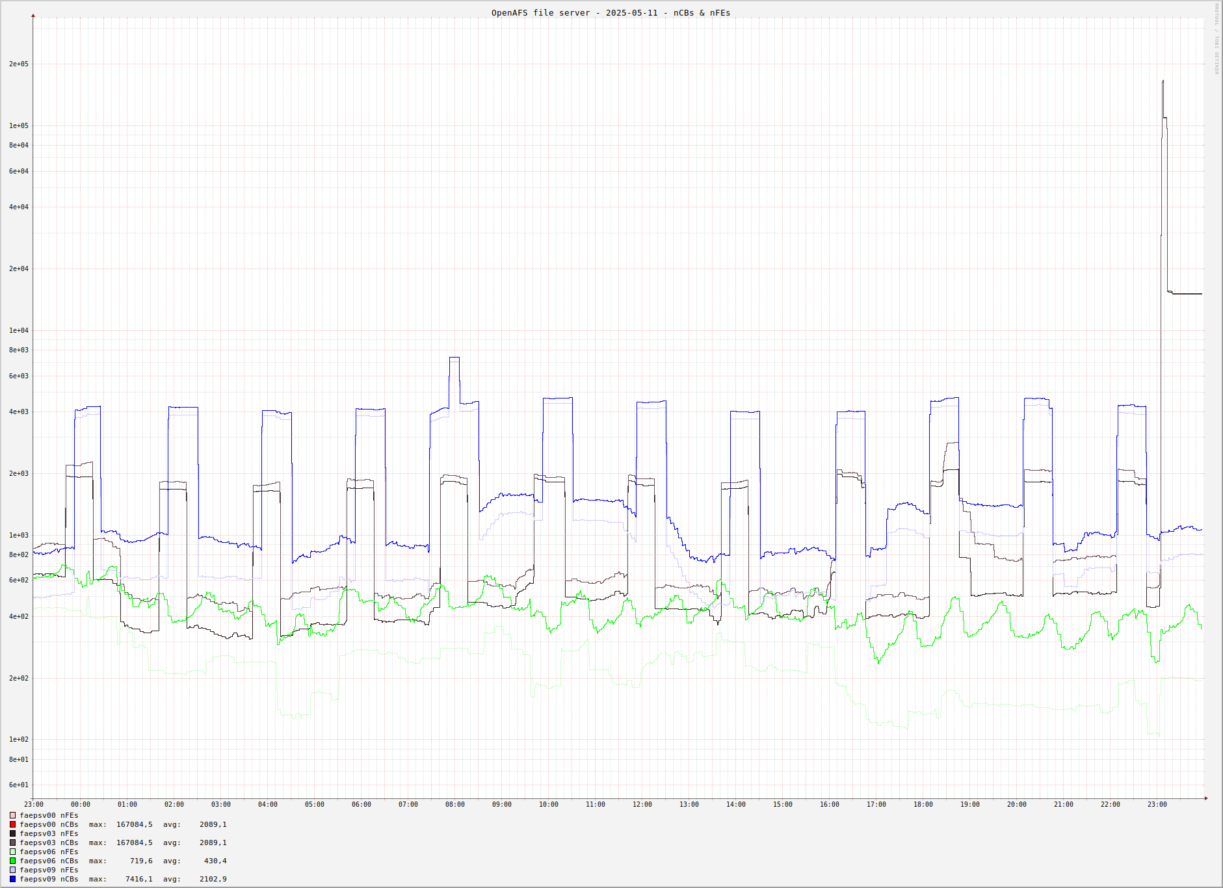Image resolution: width=1223 pixels, height=888 pixels.
Task: Click the 6e+02 y-axis label
Action: [x=19, y=581]
